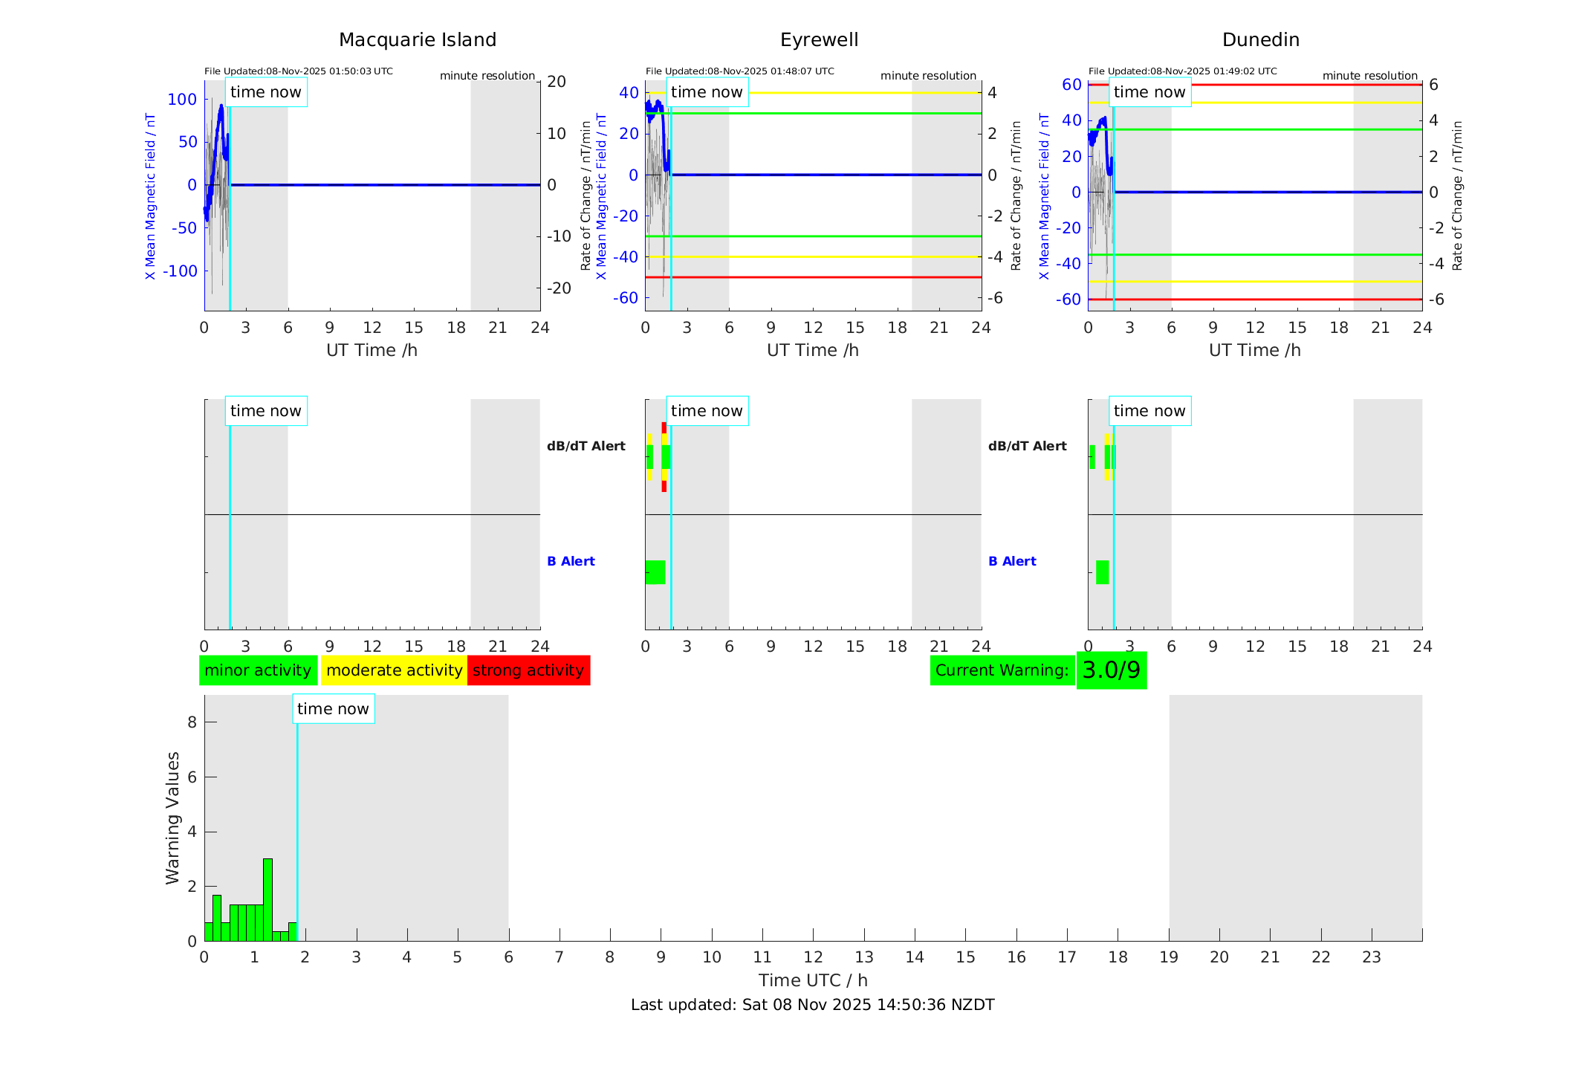
Task: Click the tallest green warning bar
Action: pos(267,899)
